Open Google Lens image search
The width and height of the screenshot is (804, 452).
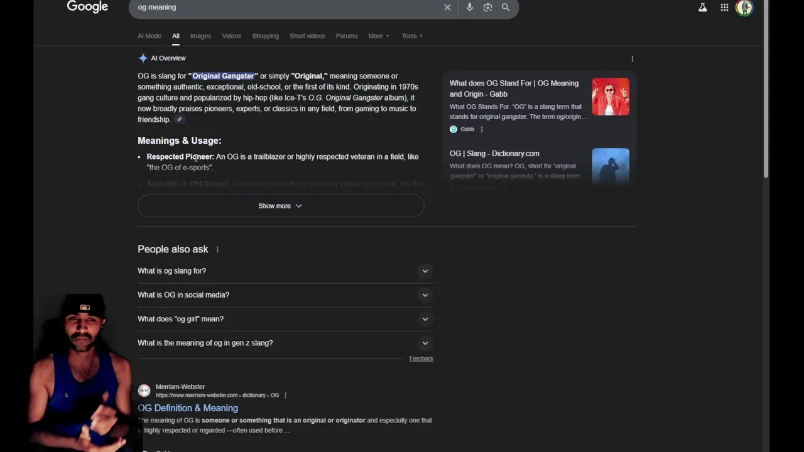487,8
